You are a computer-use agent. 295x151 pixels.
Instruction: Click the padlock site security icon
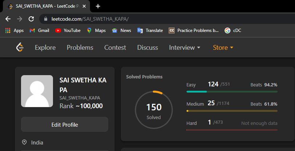tap(45, 19)
